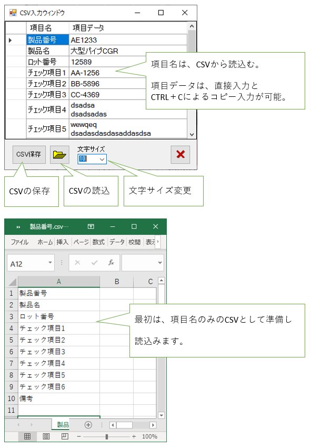This screenshot has height=448, width=311.
Task: Switch to Normal grid view in the Excel status bar
Action: point(27,436)
